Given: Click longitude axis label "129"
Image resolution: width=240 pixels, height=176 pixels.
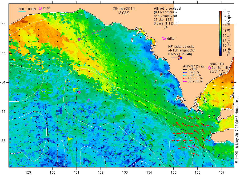Looking at the screenshot, I should 28,173.
